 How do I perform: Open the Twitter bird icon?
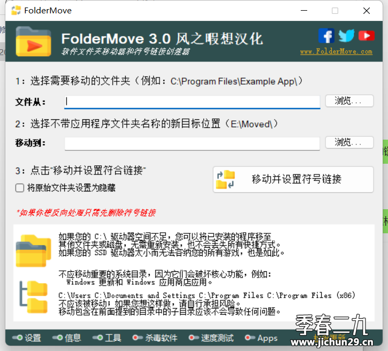[x=346, y=36]
